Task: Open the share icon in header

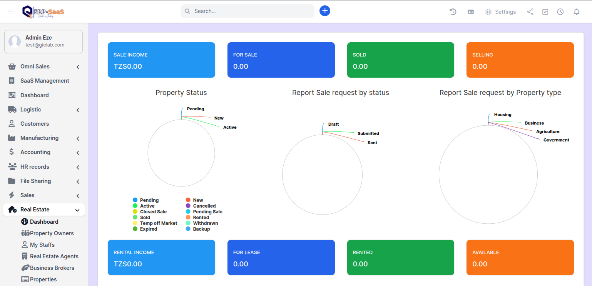Action: [530, 12]
